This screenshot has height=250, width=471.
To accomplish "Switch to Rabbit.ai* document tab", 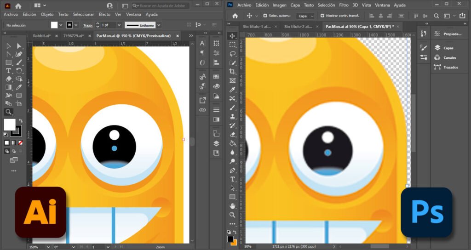I will coord(42,36).
